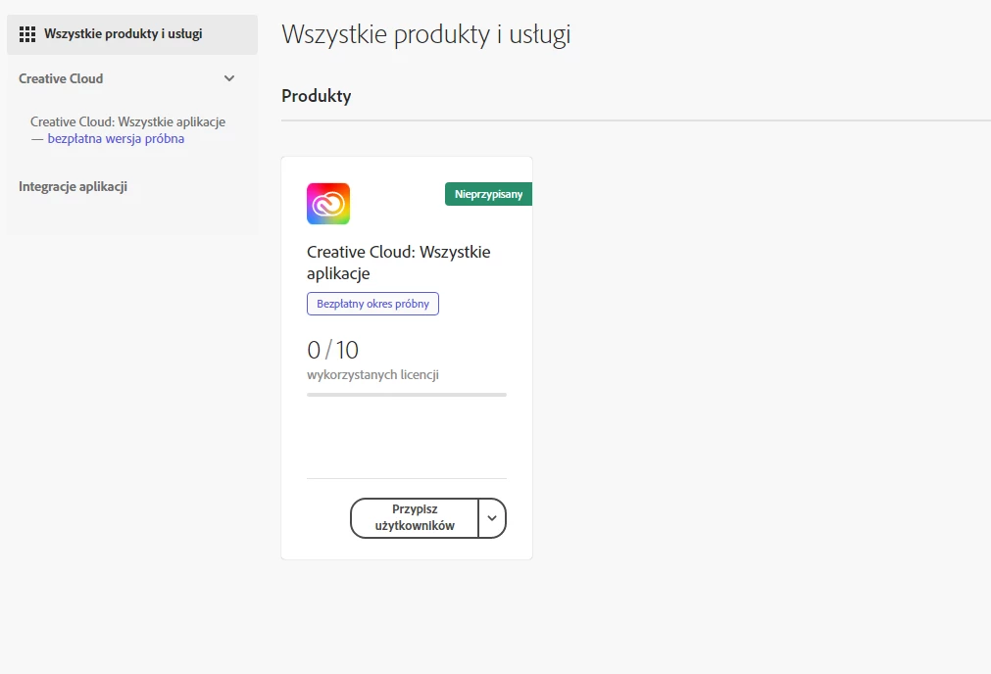This screenshot has height=674, width=991.
Task: Click the Nieprzypisany status badge
Action: 488,194
